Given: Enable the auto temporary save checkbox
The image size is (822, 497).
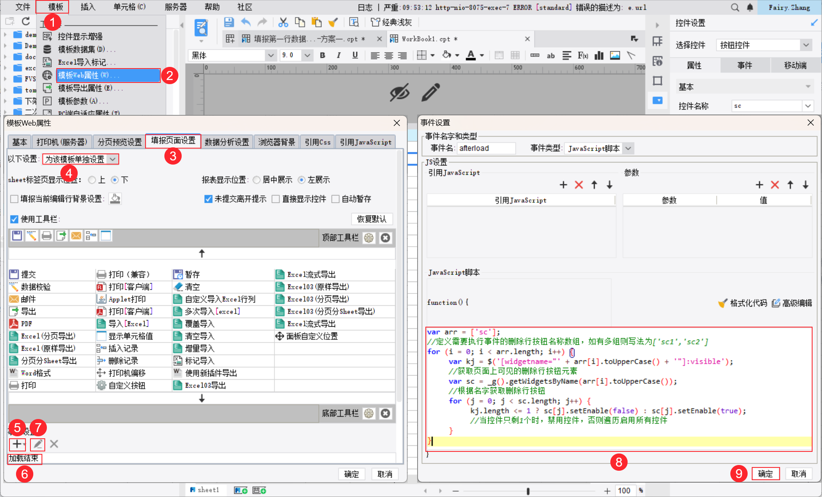Looking at the screenshot, I should click(336, 199).
